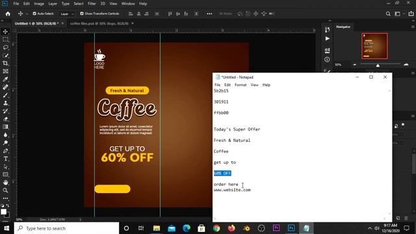Screen dimensions: 416x234
Task: Open File Explorer from taskbar
Action: 157,228
